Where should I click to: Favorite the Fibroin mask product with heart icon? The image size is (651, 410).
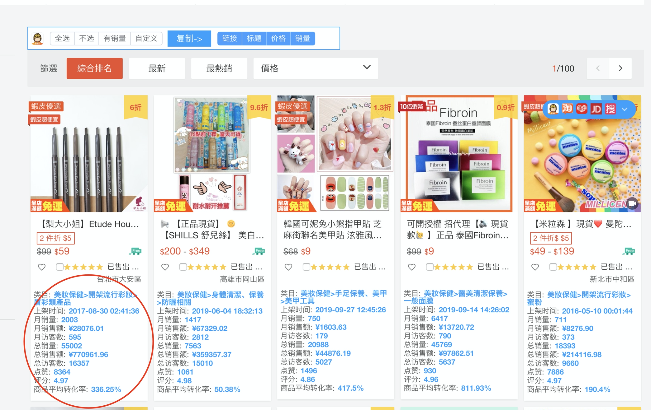click(411, 267)
